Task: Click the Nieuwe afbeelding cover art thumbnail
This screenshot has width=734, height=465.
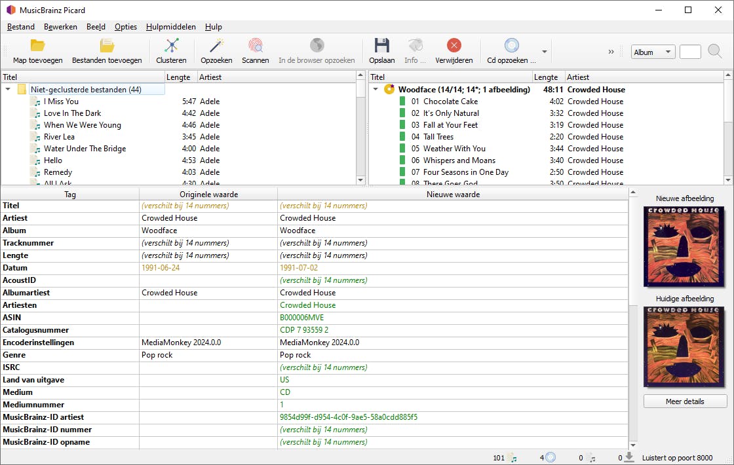Action: pyautogui.click(x=685, y=247)
